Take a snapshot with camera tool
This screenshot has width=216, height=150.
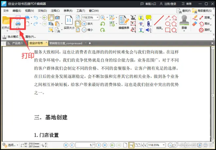click(x=57, y=17)
